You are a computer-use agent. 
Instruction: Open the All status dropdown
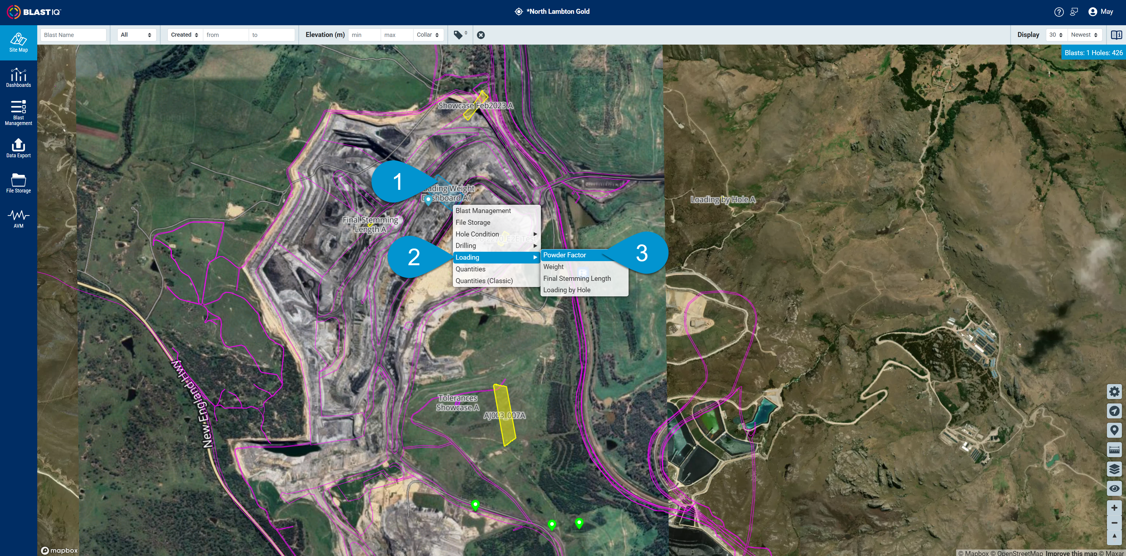pyautogui.click(x=136, y=35)
